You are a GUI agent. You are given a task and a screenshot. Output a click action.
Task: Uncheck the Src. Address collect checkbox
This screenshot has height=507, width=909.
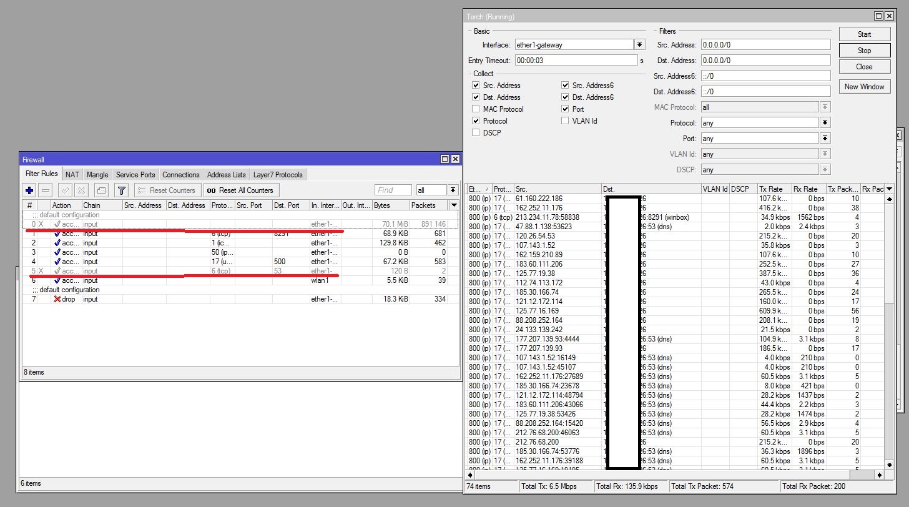click(x=476, y=86)
